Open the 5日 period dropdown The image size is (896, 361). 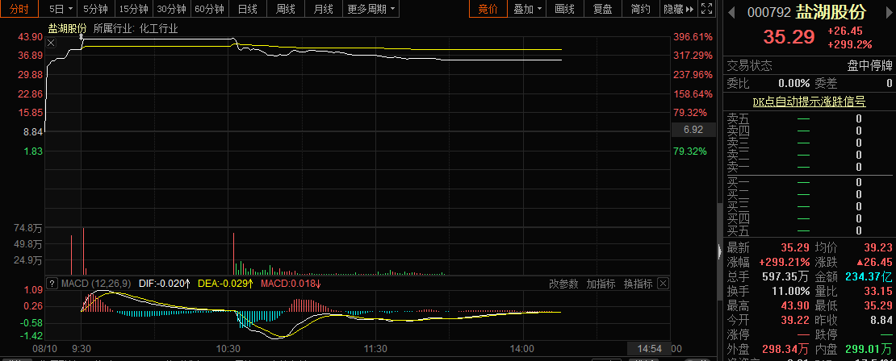pyautogui.click(x=61, y=9)
